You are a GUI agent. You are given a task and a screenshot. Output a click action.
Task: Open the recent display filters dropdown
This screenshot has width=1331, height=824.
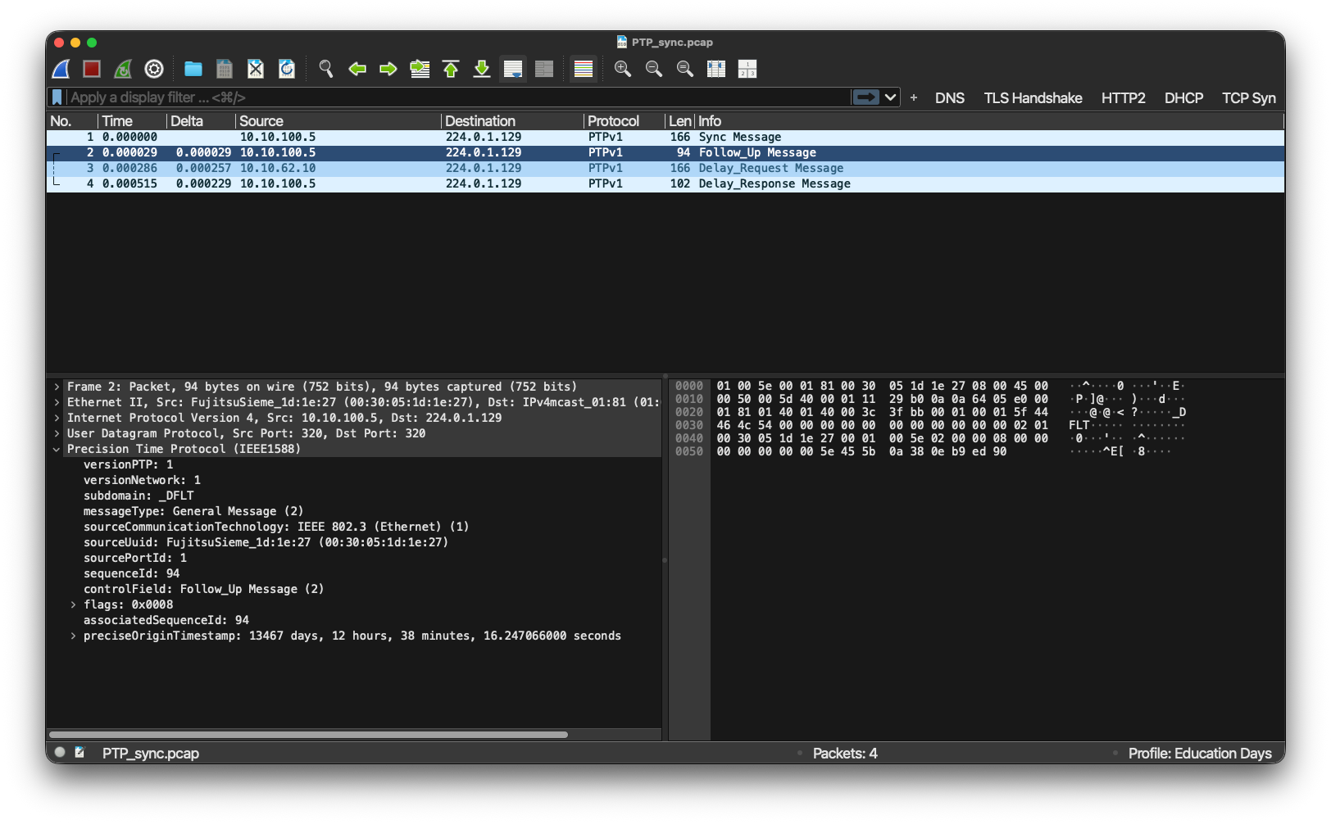point(890,97)
